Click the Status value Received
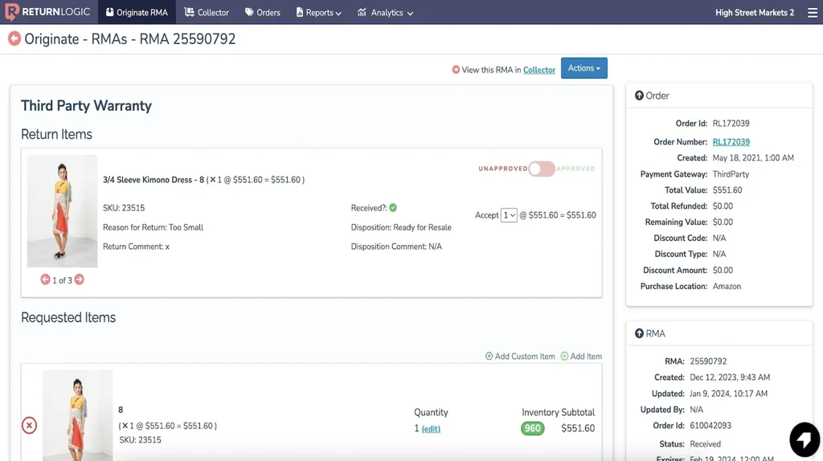 (x=705, y=443)
